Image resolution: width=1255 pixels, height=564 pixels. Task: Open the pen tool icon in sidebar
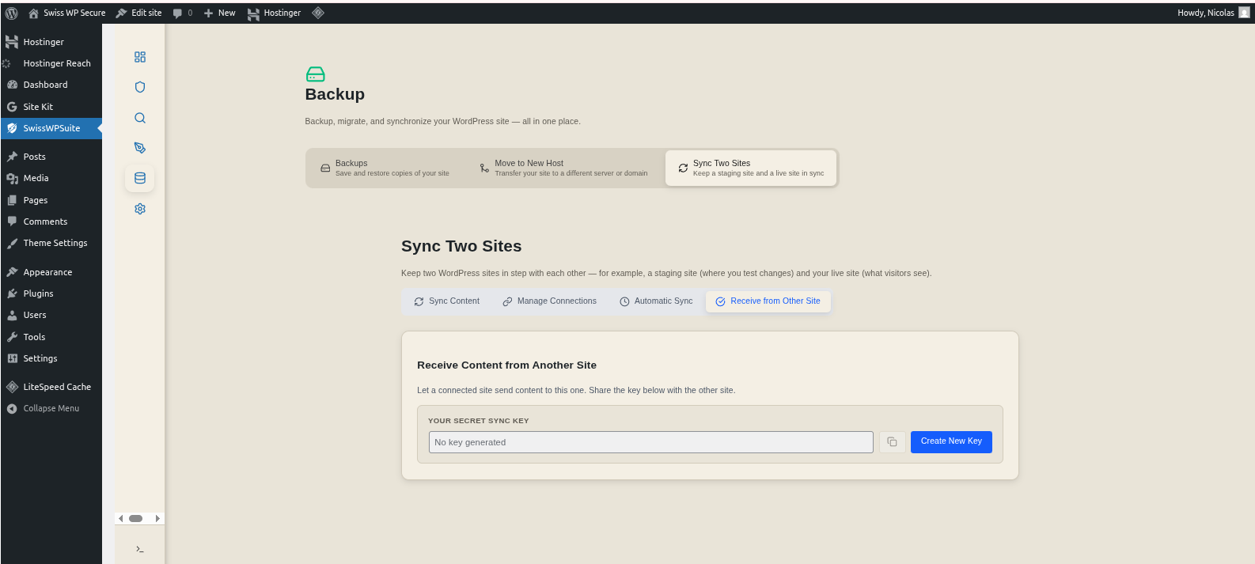pyautogui.click(x=140, y=148)
